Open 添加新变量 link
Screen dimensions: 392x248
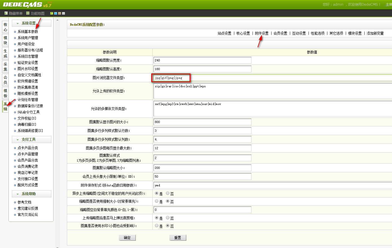375,33
